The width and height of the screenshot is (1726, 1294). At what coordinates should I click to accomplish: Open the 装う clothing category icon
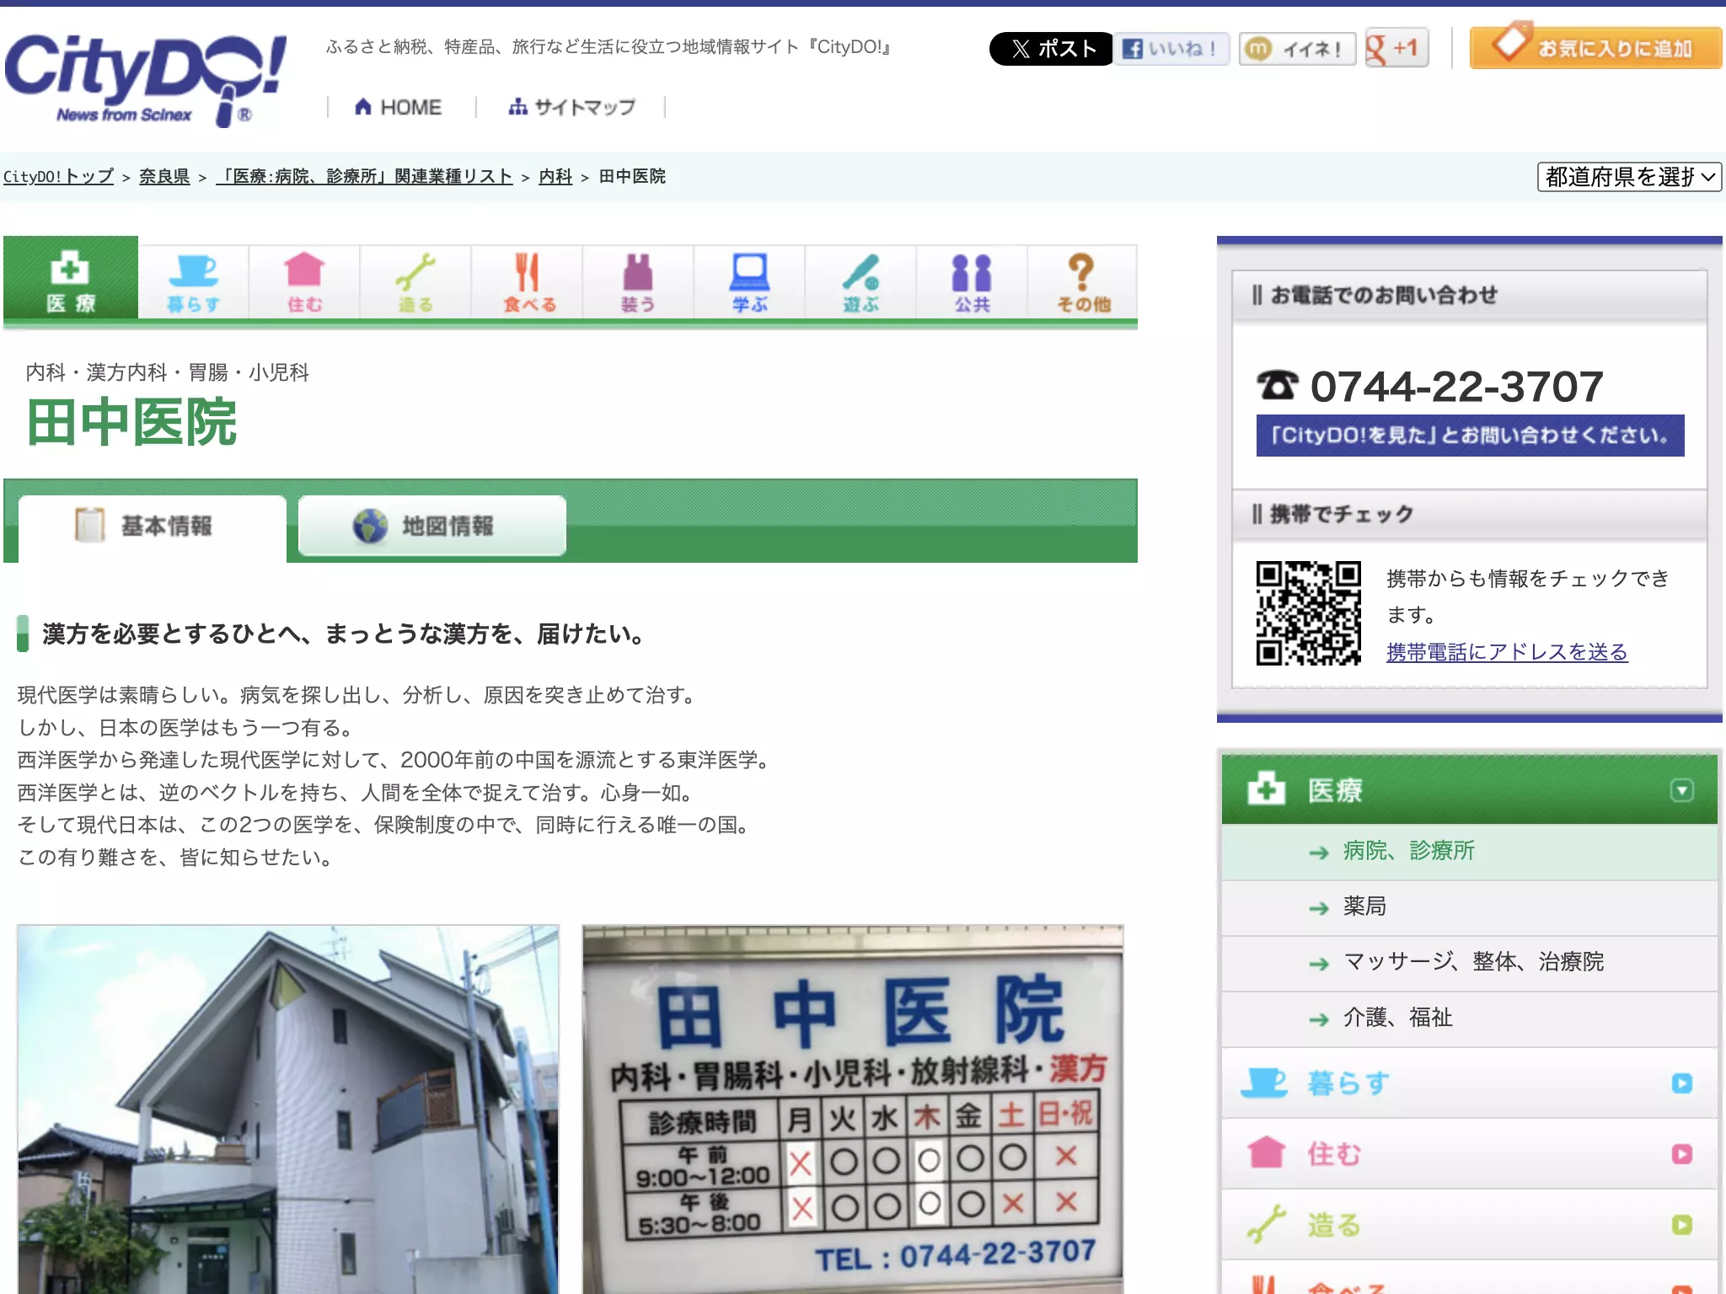coord(638,282)
